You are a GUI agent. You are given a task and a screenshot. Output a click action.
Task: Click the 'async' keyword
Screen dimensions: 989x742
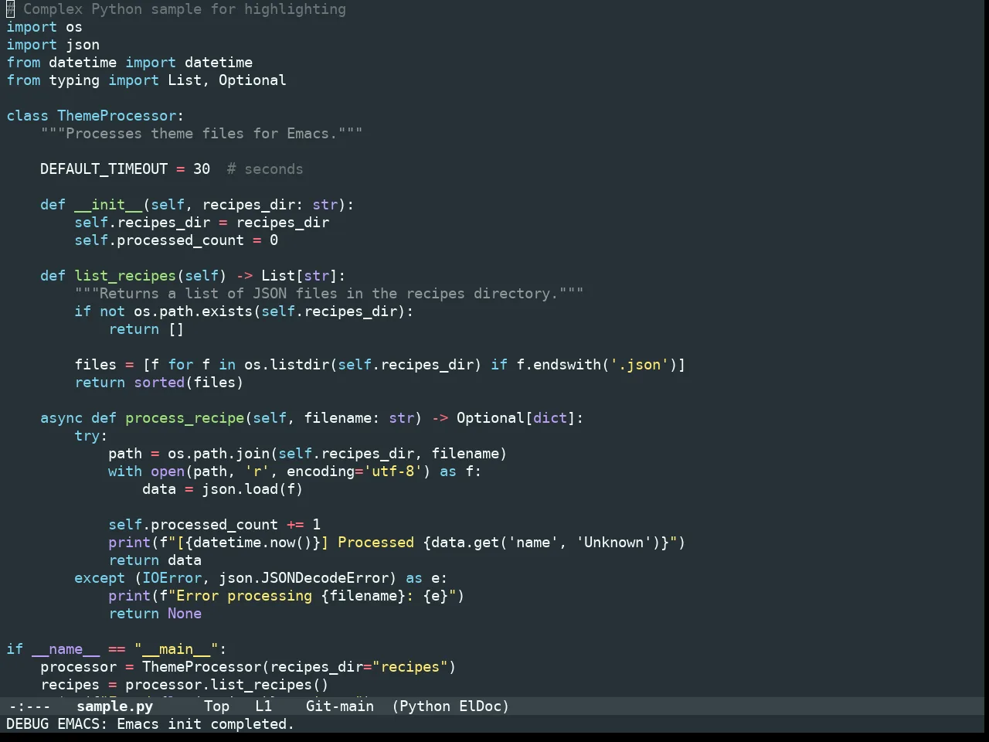[x=61, y=418]
